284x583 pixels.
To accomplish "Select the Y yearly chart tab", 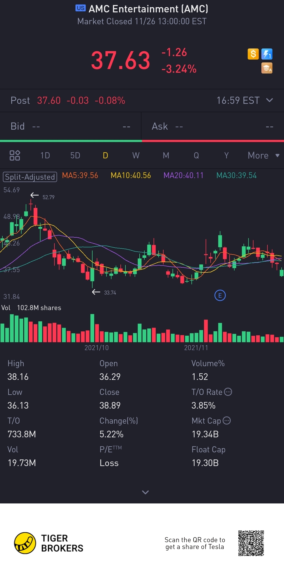I will pyautogui.click(x=226, y=155).
